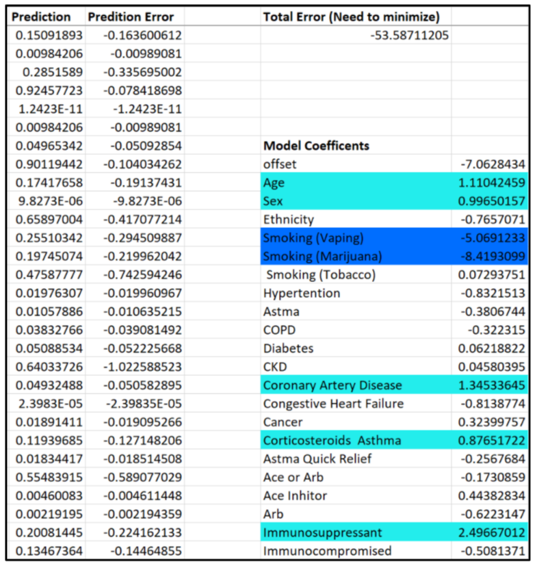
Task: Select the Prediction column header cell
Action: (42, 16)
